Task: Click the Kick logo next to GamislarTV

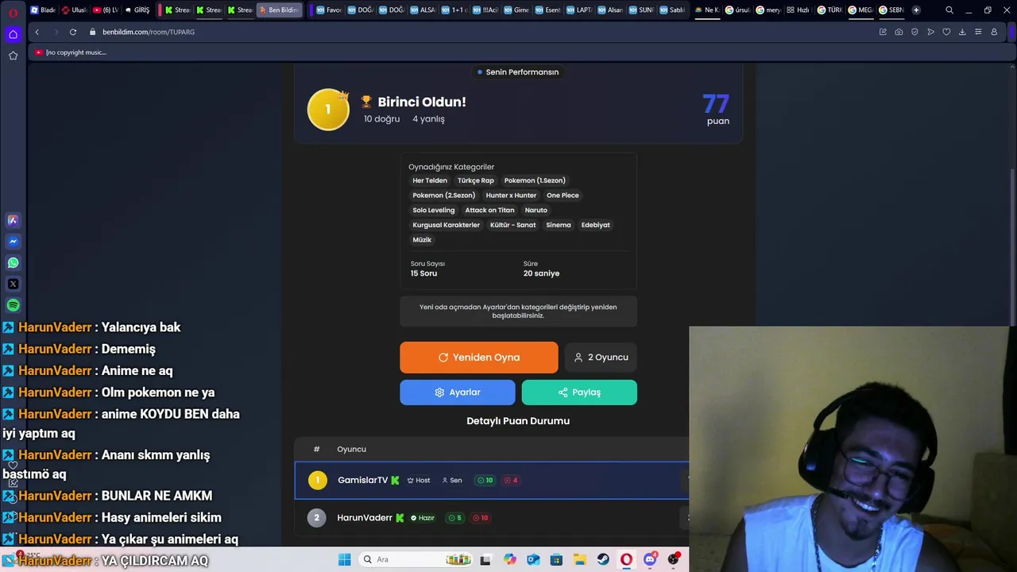Action: pos(395,481)
